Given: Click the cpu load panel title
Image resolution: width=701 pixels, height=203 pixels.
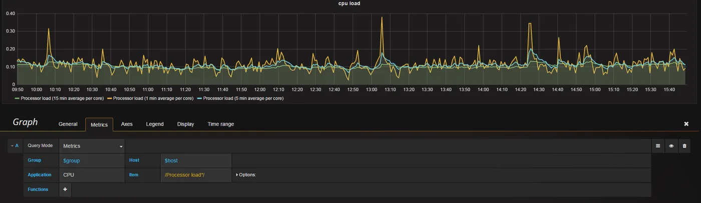Looking at the screenshot, I should (x=349, y=3).
